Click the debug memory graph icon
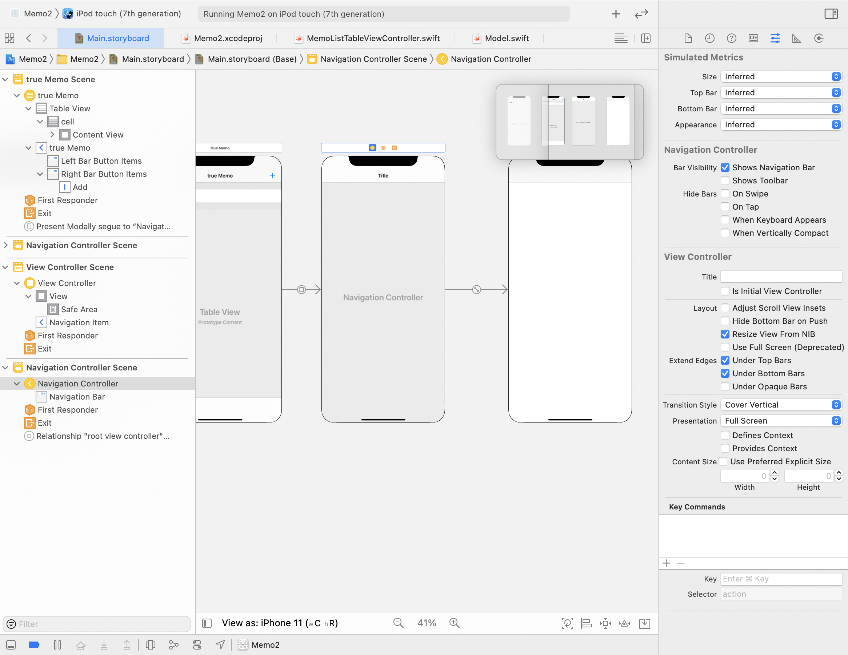Image resolution: width=848 pixels, height=655 pixels. coord(173,645)
